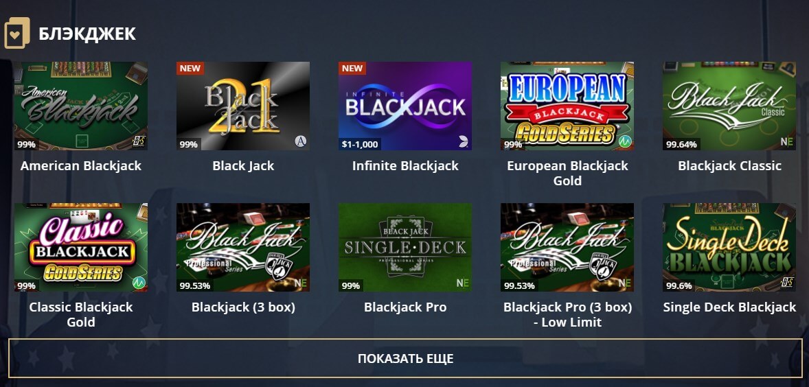
Task: Click the NEW badge on Infinite Blackjack
Action: tap(352, 69)
